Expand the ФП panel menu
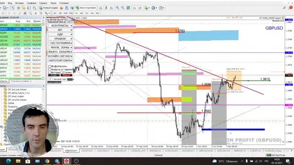This screenshot has width=294, height=165. click(60, 30)
